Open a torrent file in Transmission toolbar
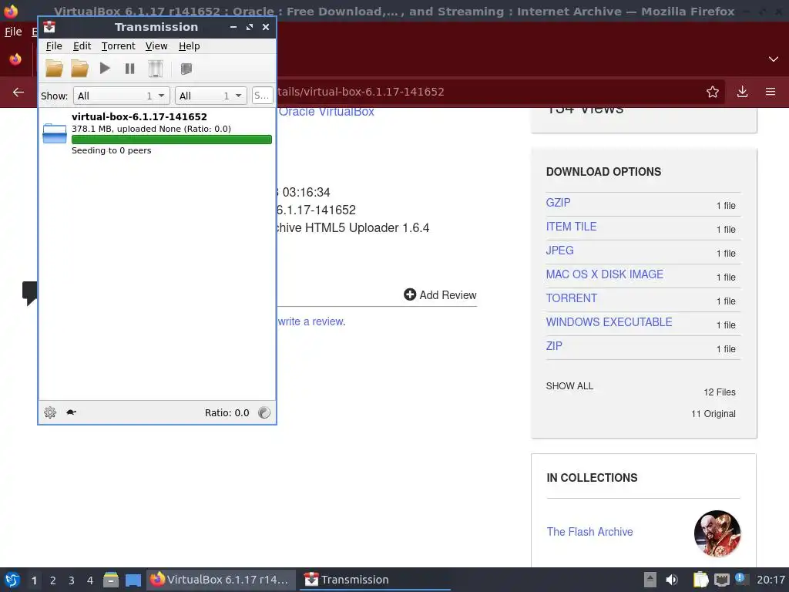The image size is (789, 592). click(55, 69)
